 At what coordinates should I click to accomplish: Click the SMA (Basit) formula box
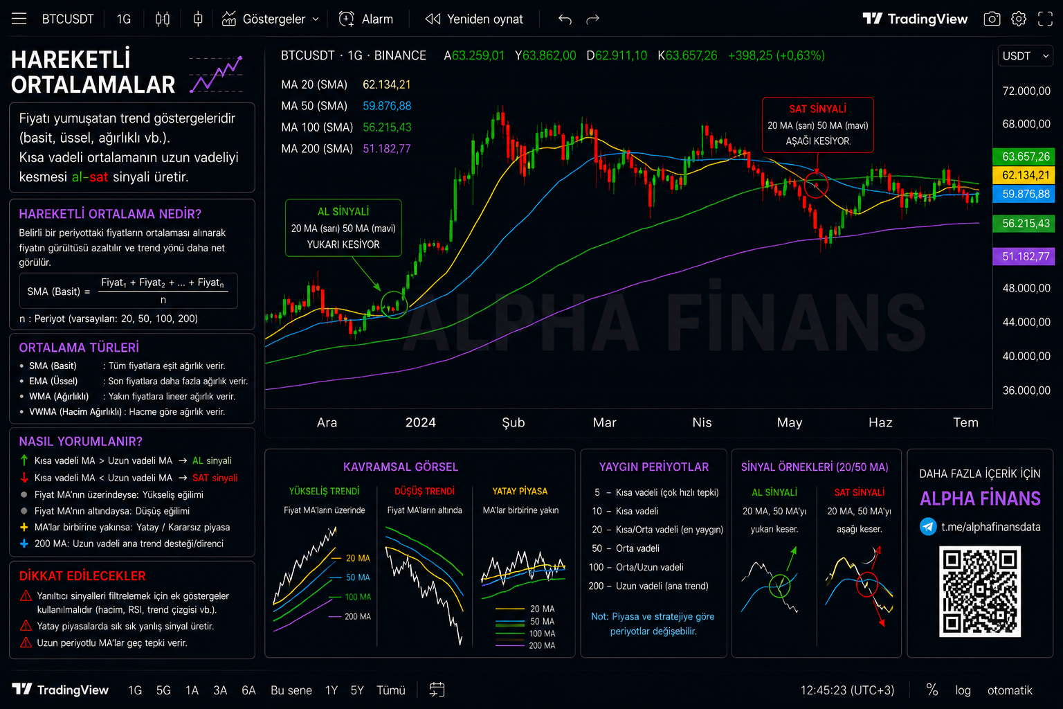point(128,291)
